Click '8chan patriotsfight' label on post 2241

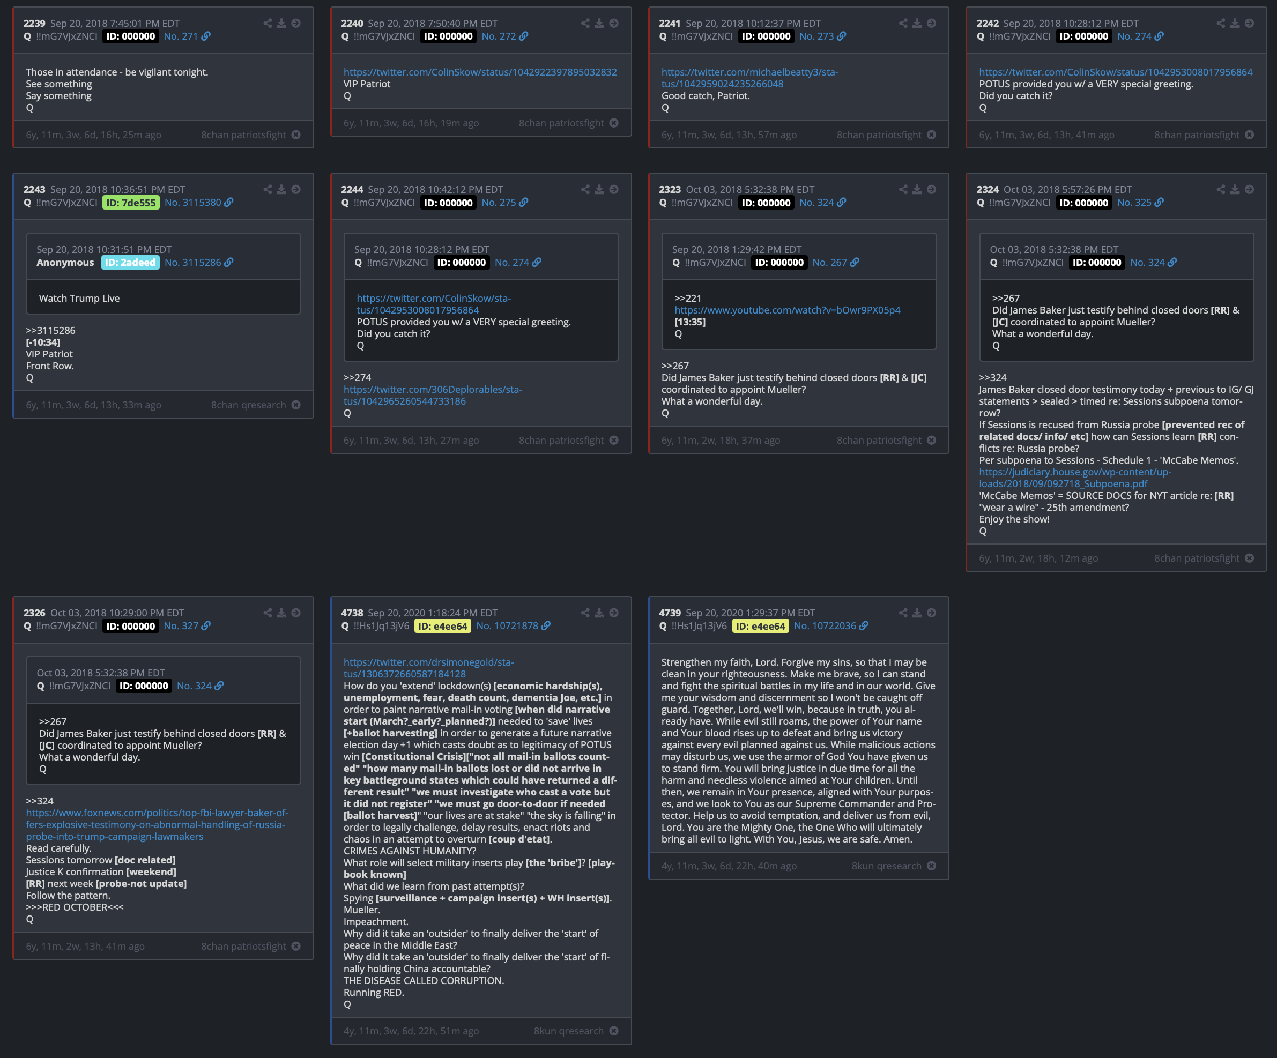pos(879,135)
